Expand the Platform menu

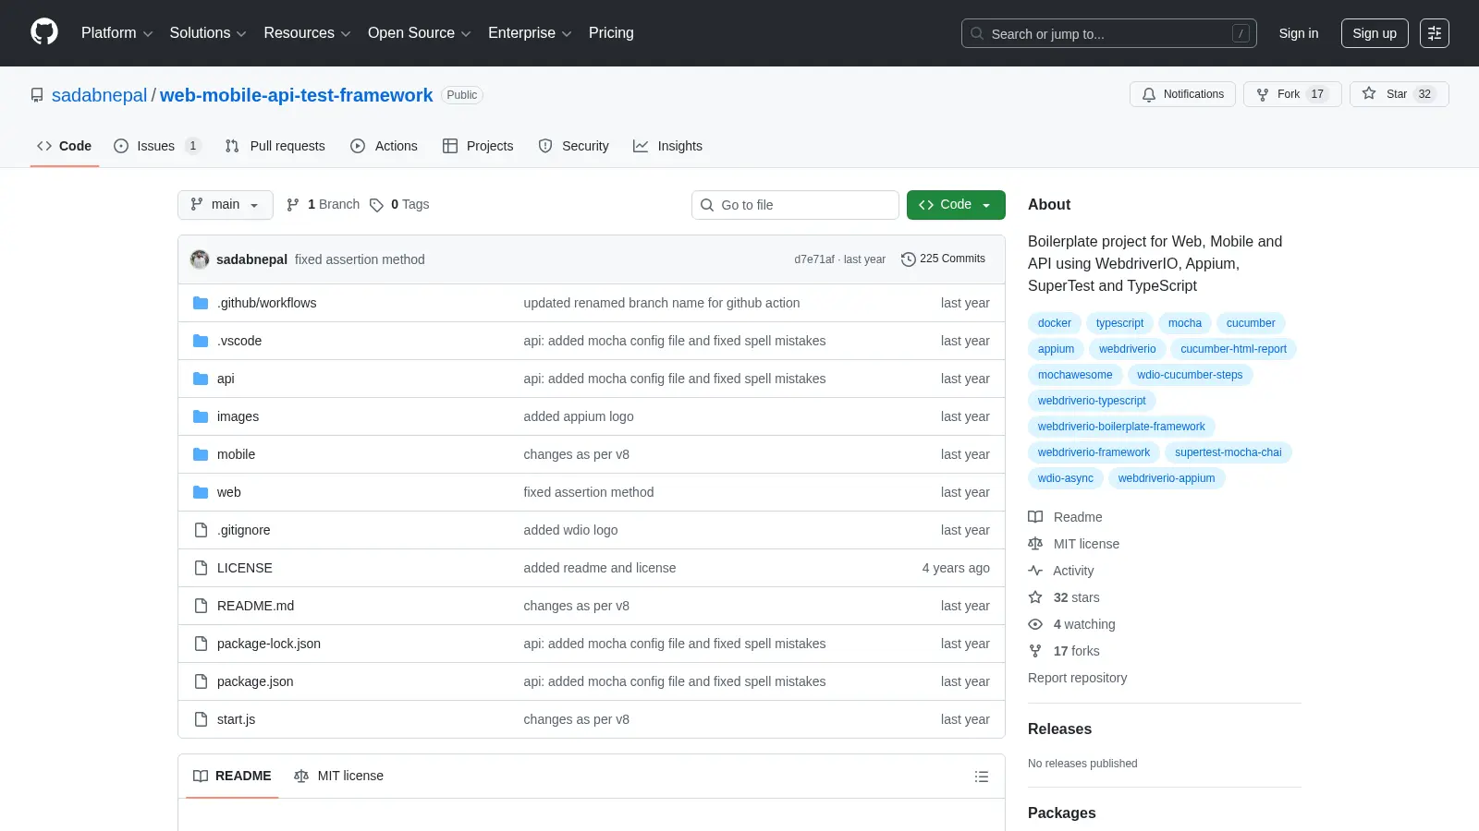[x=116, y=33]
